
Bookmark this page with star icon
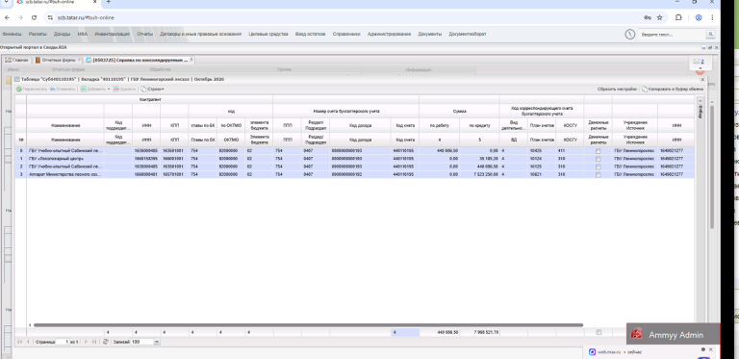click(659, 17)
